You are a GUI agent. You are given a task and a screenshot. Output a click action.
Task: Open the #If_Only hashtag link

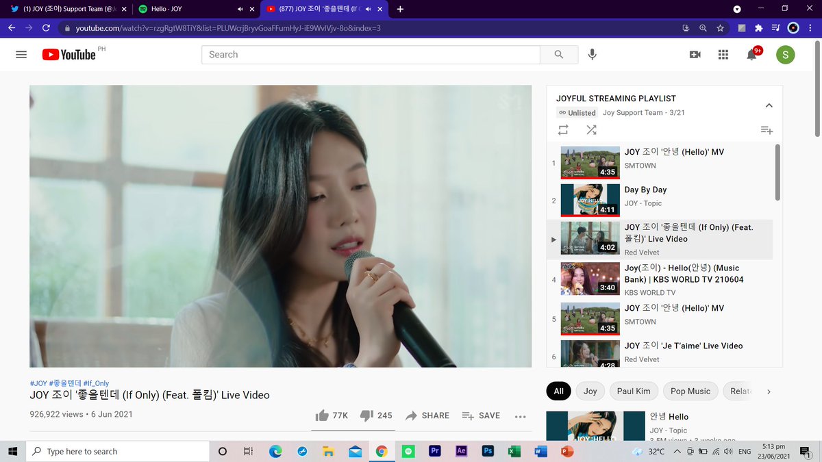pos(96,383)
